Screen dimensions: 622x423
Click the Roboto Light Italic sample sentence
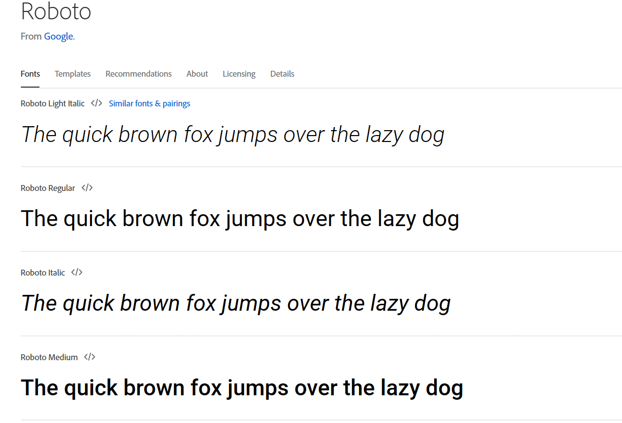(232, 135)
